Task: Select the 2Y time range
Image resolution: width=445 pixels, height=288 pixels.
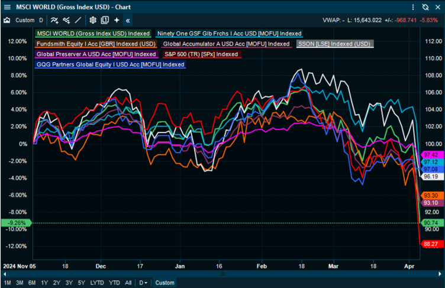Action: [x=57, y=283]
